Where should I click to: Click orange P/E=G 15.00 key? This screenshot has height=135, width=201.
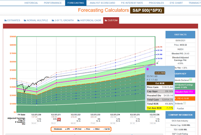click(185, 99)
